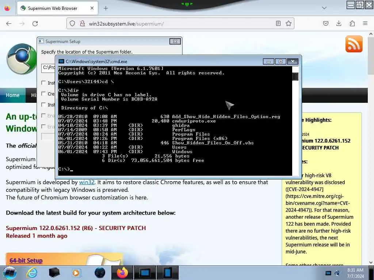
Task: Tick the third checkbox in Supermium Setup
Action: click(x=43, y=105)
